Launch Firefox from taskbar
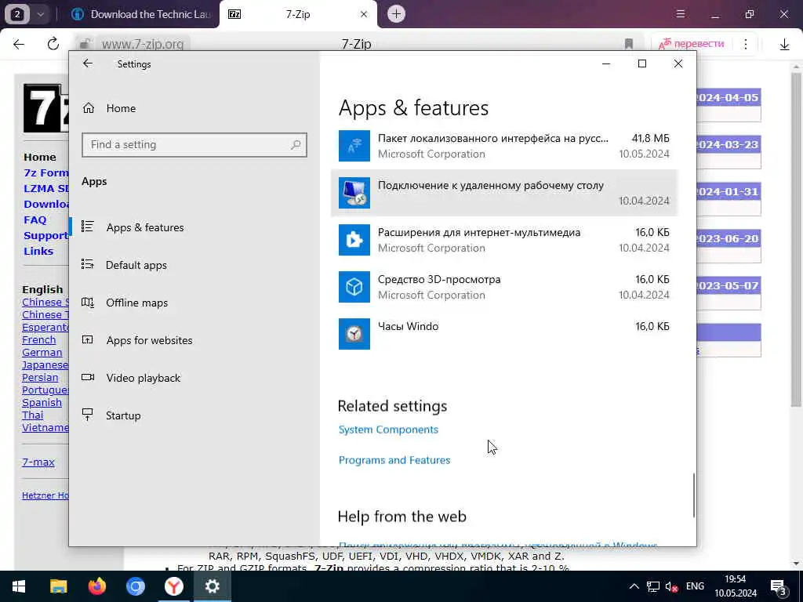 coord(96,586)
